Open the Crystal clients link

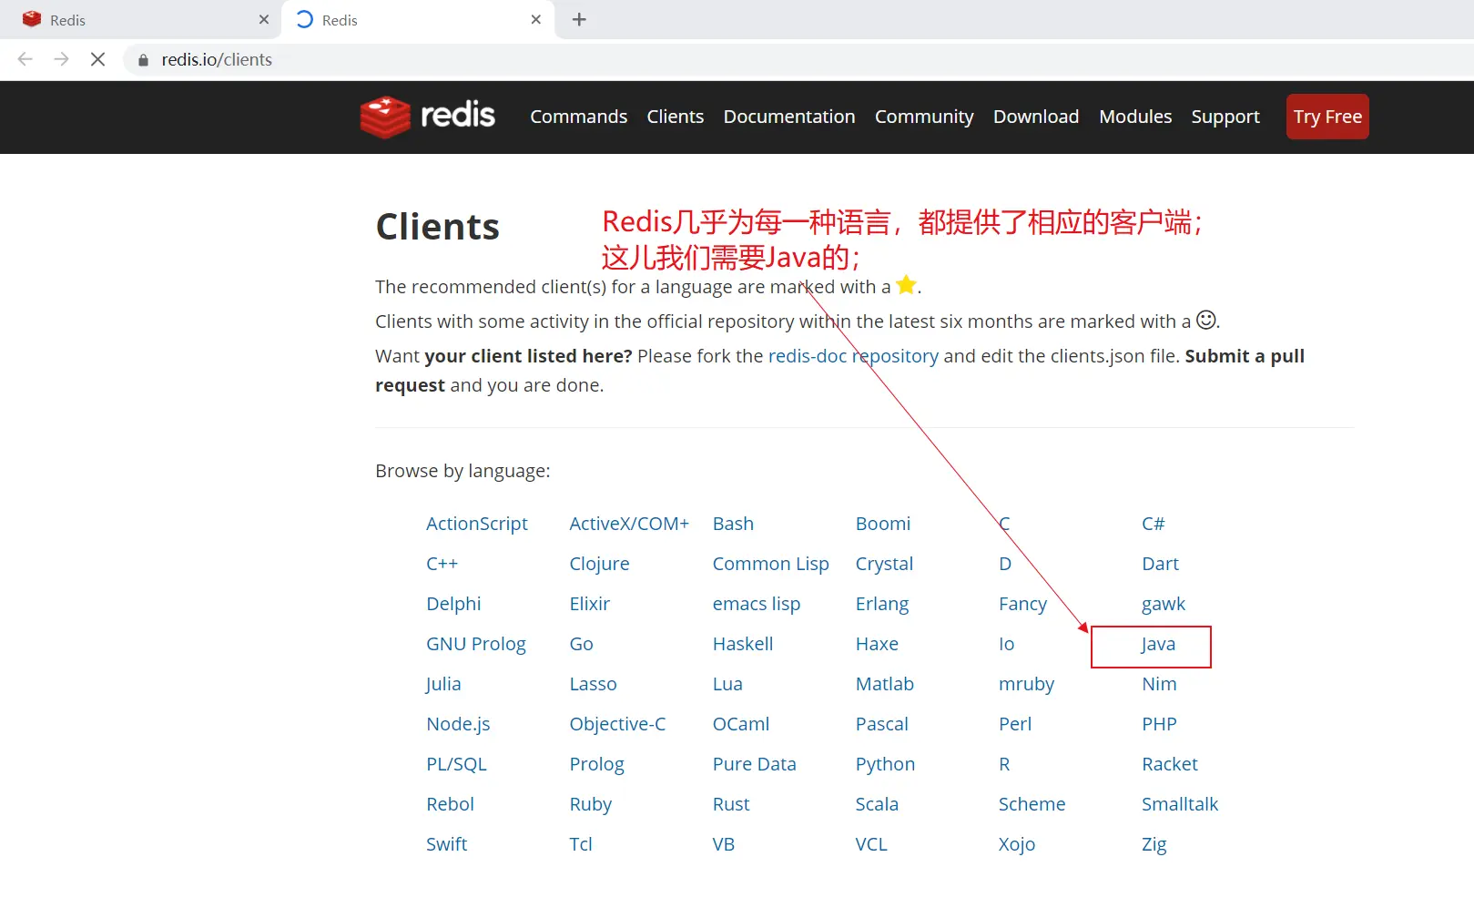[x=884, y=564]
